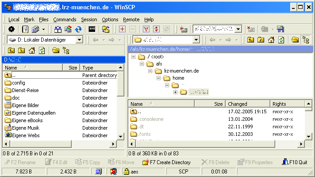Collapse the / <root> tree node
The height and width of the screenshot is (177, 315).
coord(134,57)
